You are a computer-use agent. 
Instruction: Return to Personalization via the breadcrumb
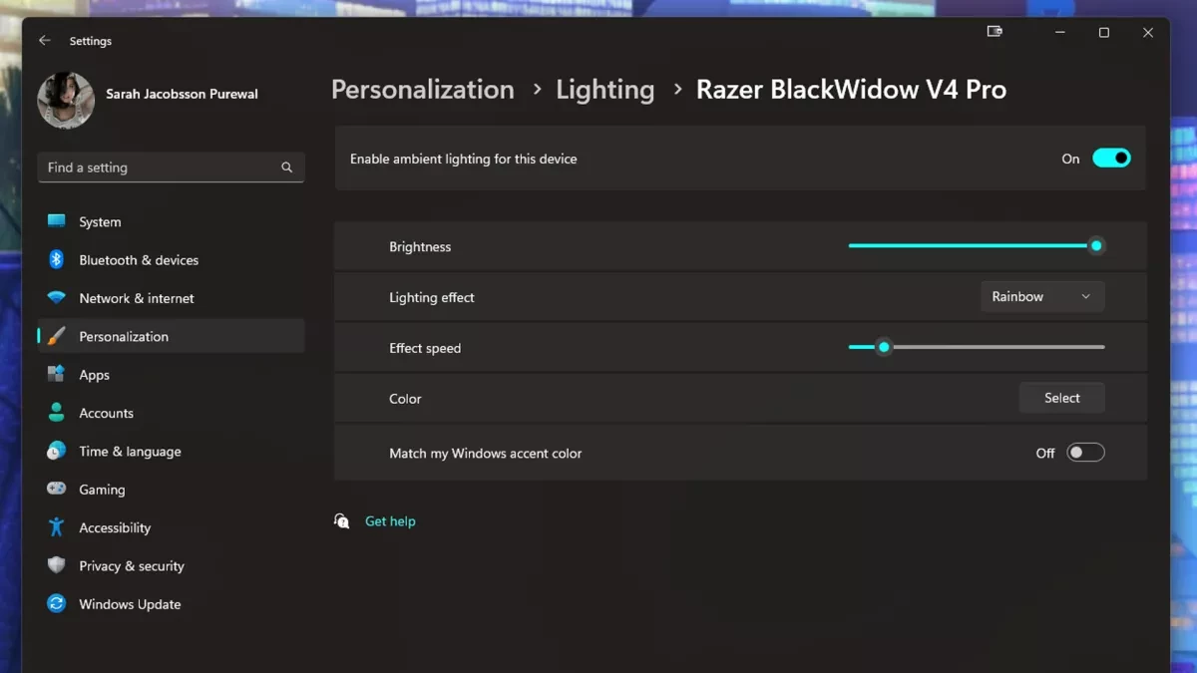[x=422, y=89]
